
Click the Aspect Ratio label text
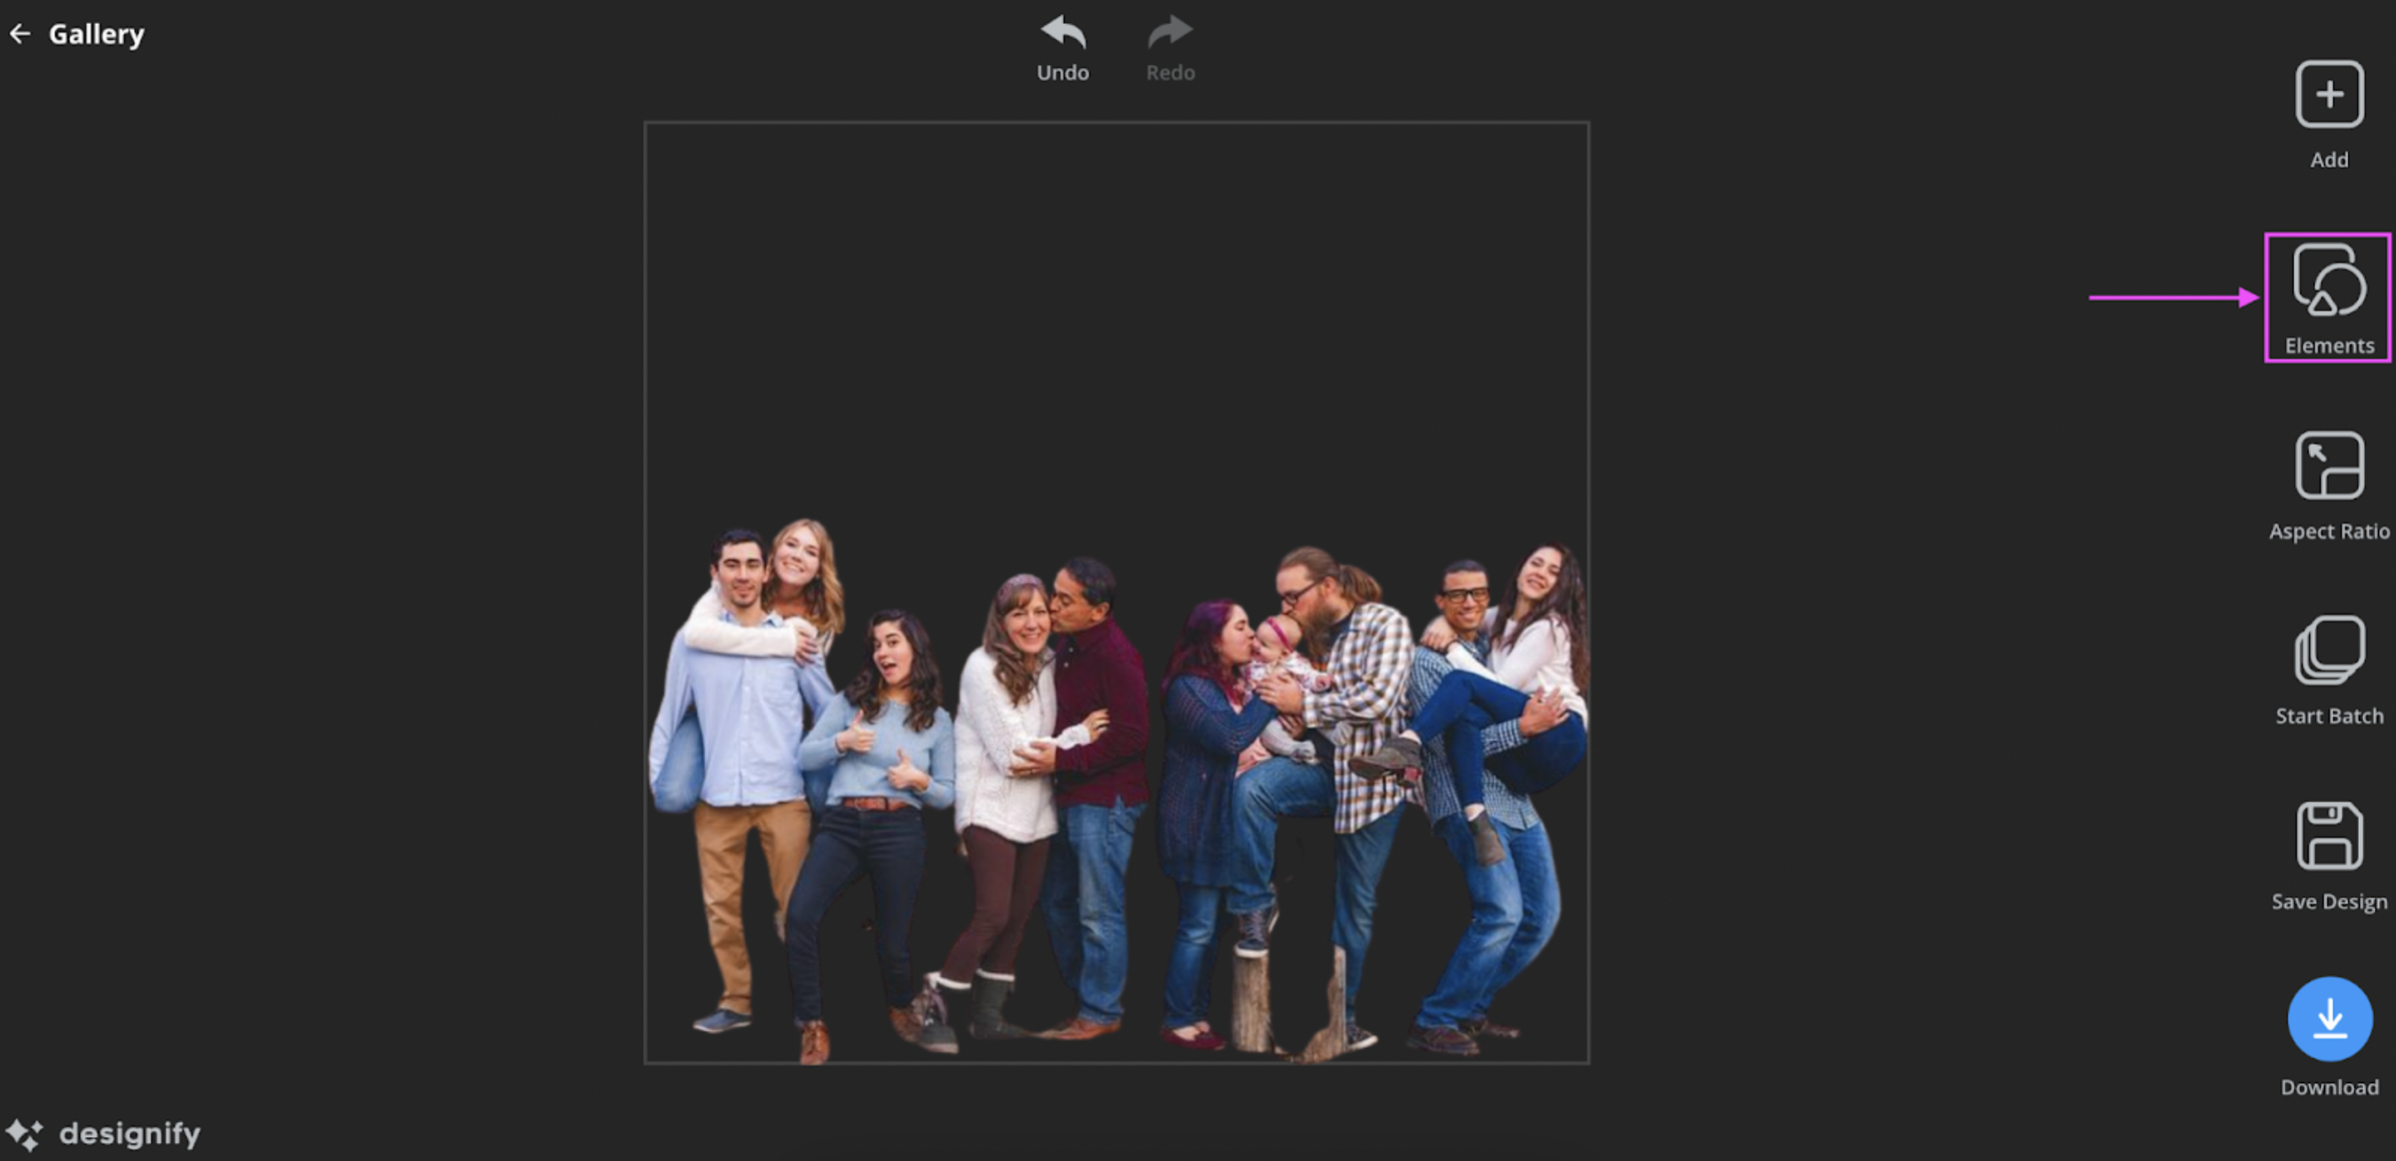coord(2329,532)
